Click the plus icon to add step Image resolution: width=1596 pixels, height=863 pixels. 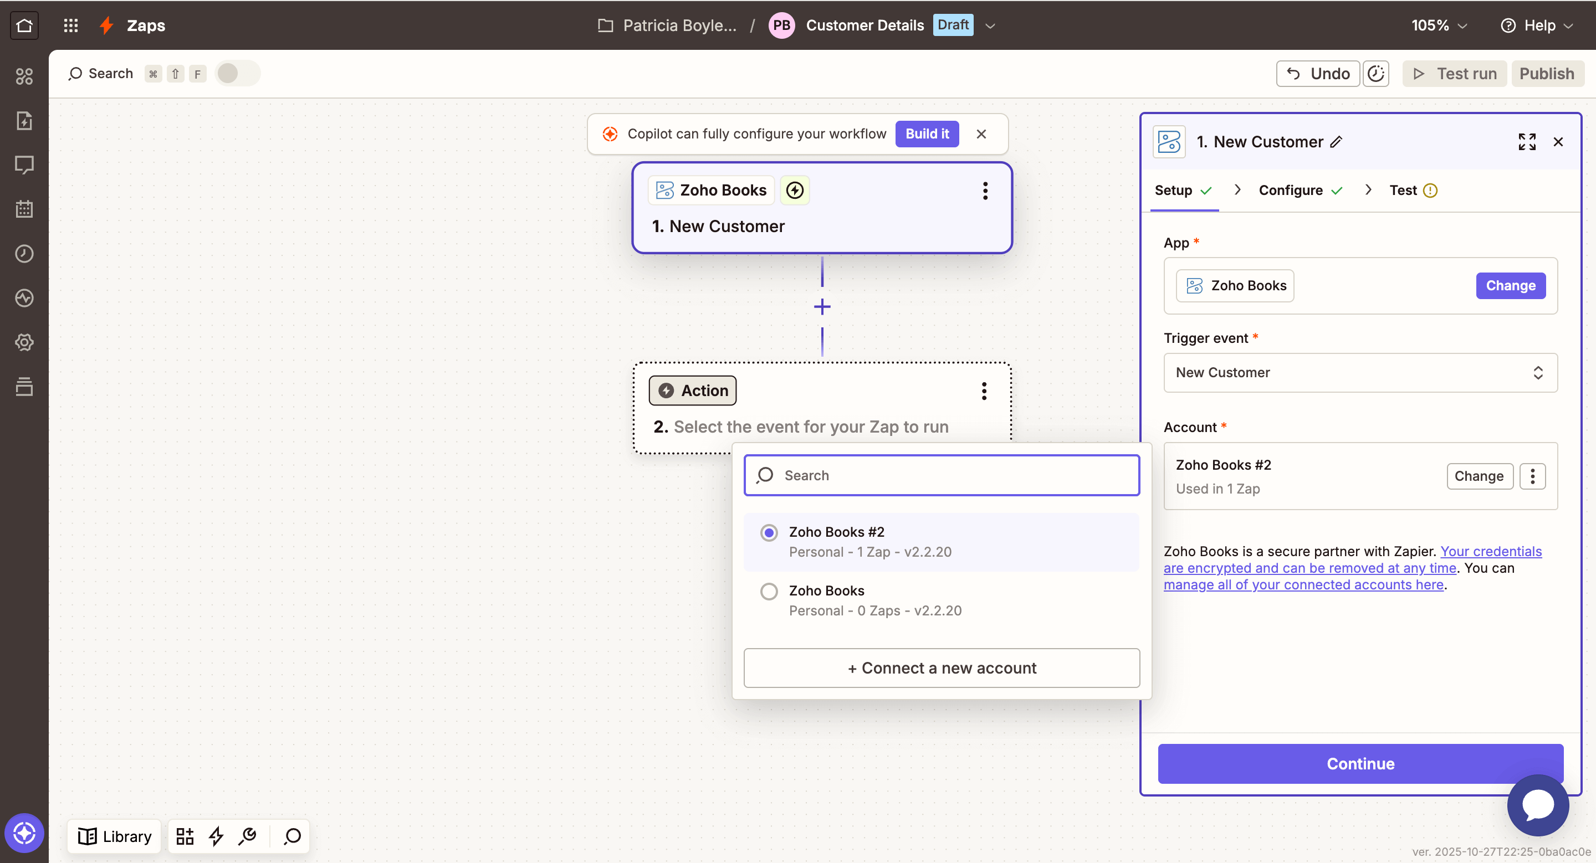822,307
